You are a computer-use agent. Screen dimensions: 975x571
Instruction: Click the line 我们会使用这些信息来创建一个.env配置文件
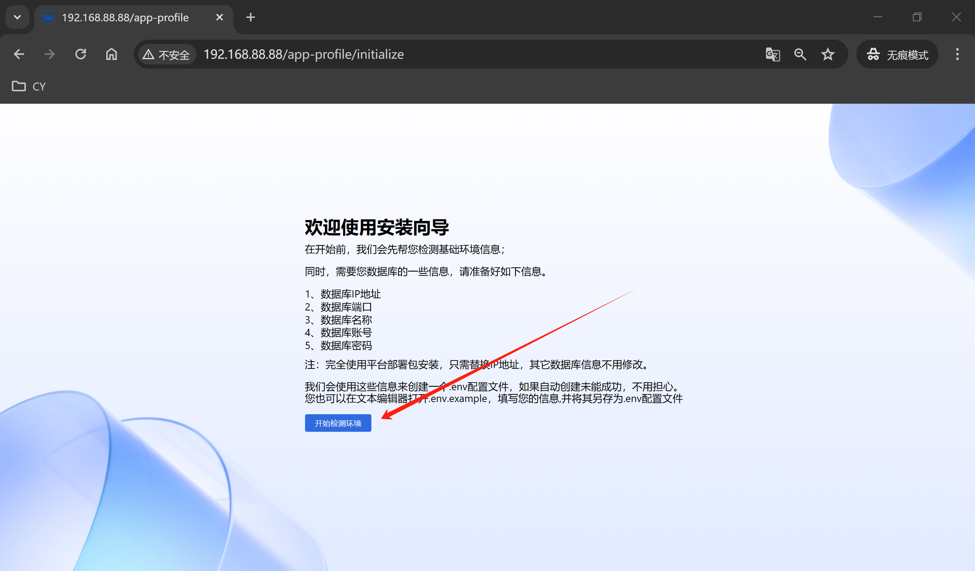tap(493, 387)
